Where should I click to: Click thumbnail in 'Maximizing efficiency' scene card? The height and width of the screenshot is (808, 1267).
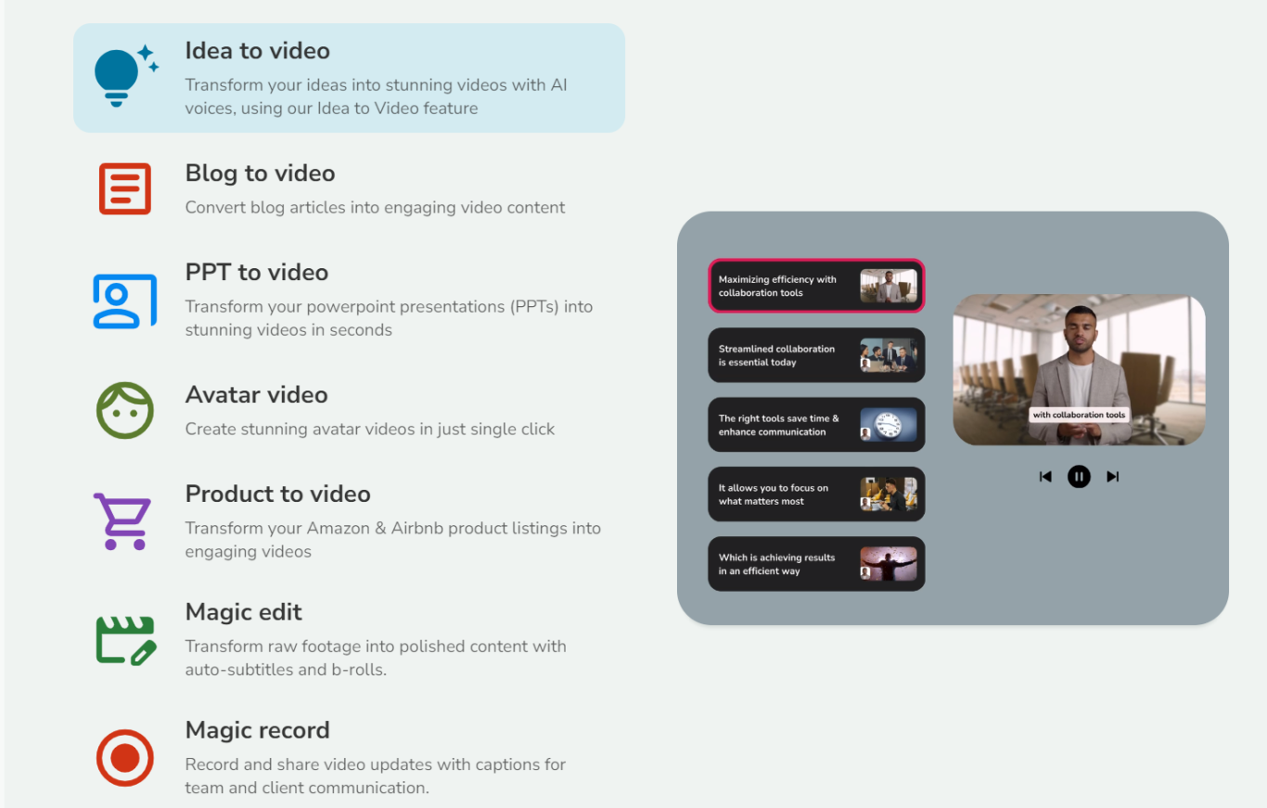(889, 286)
